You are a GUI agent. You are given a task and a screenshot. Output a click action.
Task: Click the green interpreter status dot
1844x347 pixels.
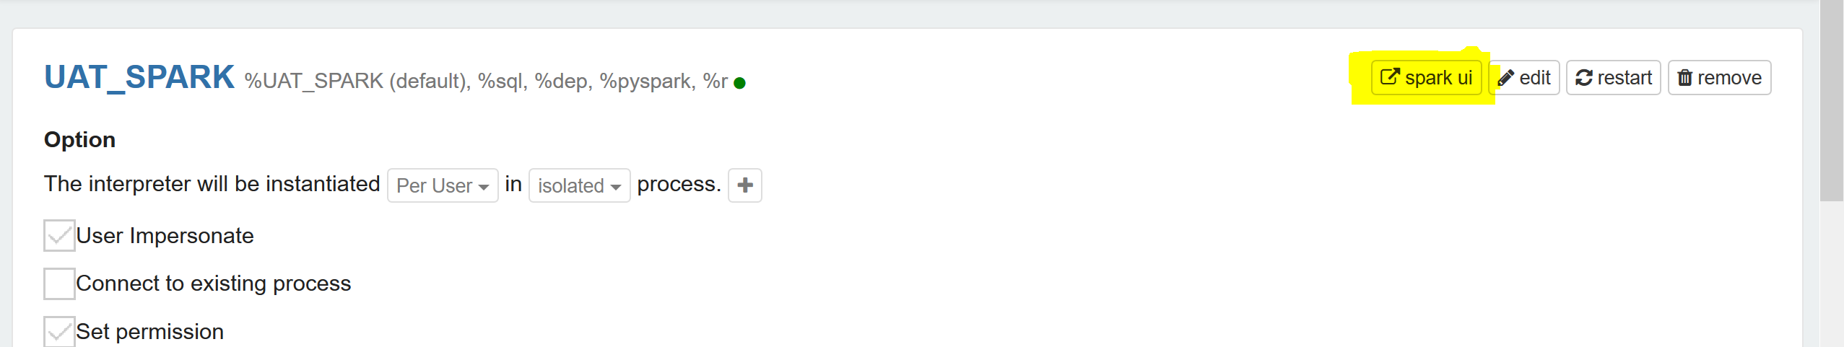[739, 83]
